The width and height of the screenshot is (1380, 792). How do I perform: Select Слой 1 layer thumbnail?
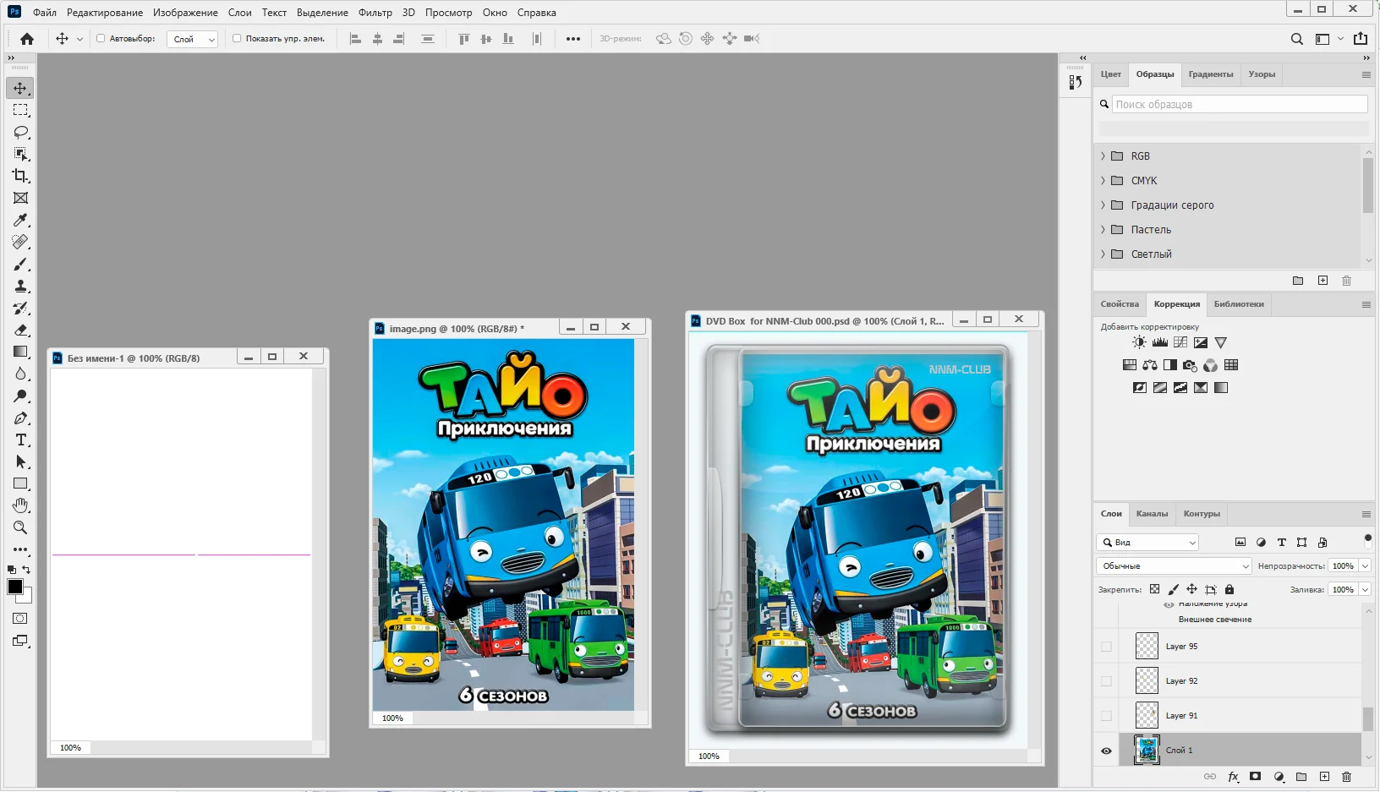[x=1147, y=751]
